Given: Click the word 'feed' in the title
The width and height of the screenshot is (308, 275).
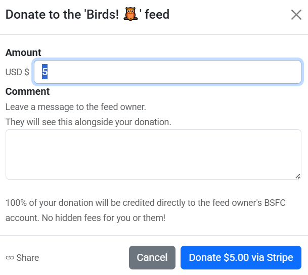Looking at the screenshot, I should tap(157, 15).
